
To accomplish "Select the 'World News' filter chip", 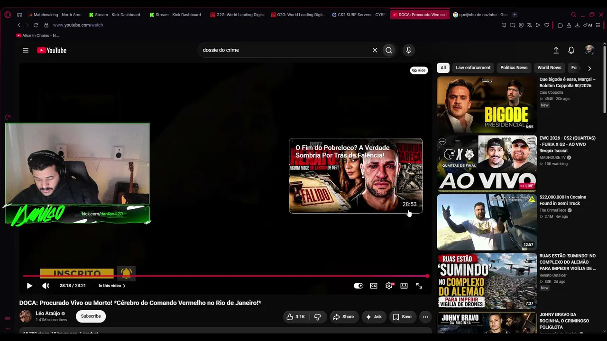I will (x=549, y=68).
